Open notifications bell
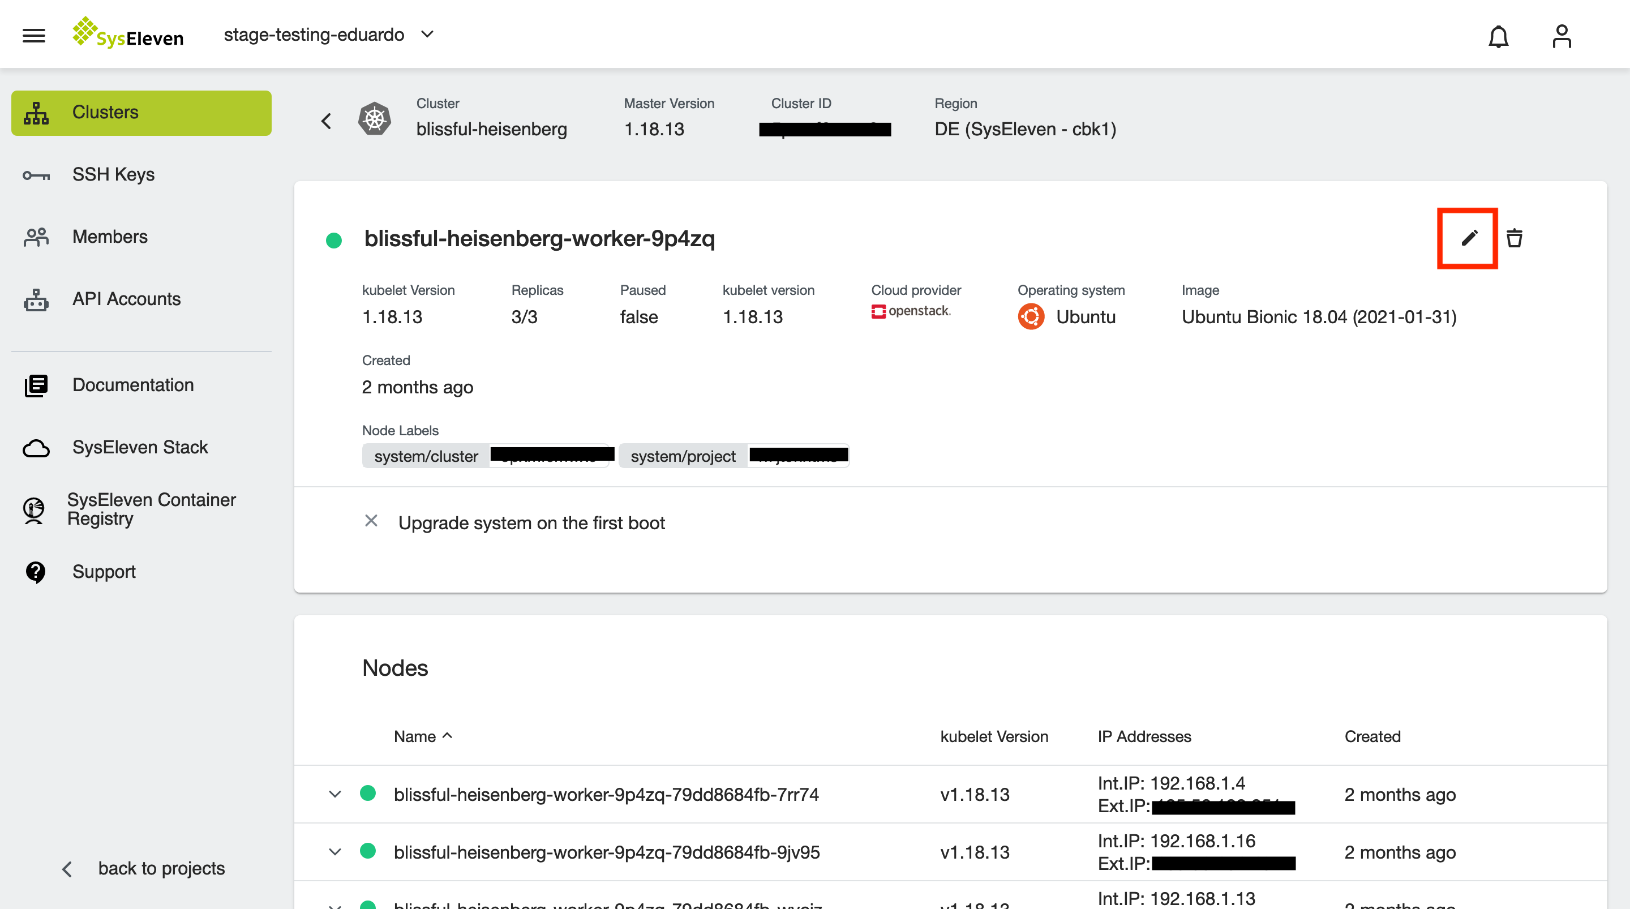1630x909 pixels. point(1498,36)
